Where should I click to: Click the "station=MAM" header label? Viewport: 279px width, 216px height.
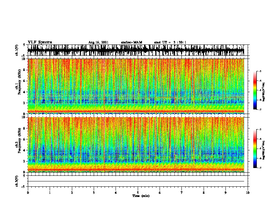point(131,42)
